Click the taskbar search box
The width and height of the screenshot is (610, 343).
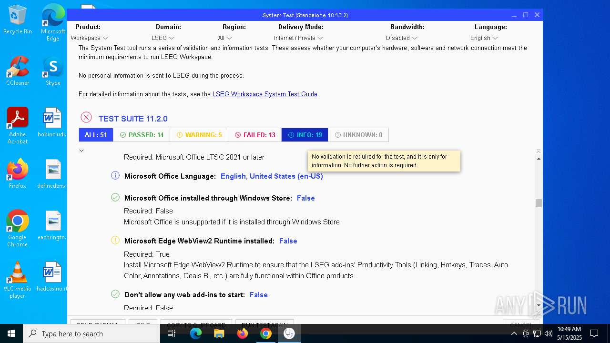91,333
